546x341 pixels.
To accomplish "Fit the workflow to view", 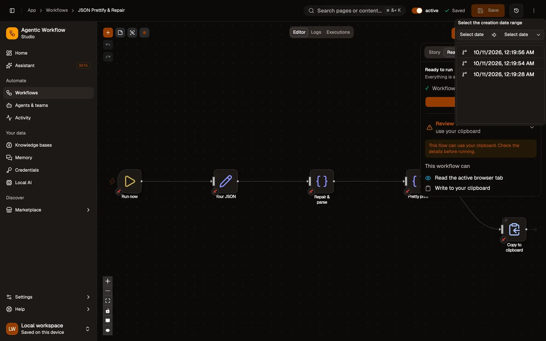I will coord(108,301).
